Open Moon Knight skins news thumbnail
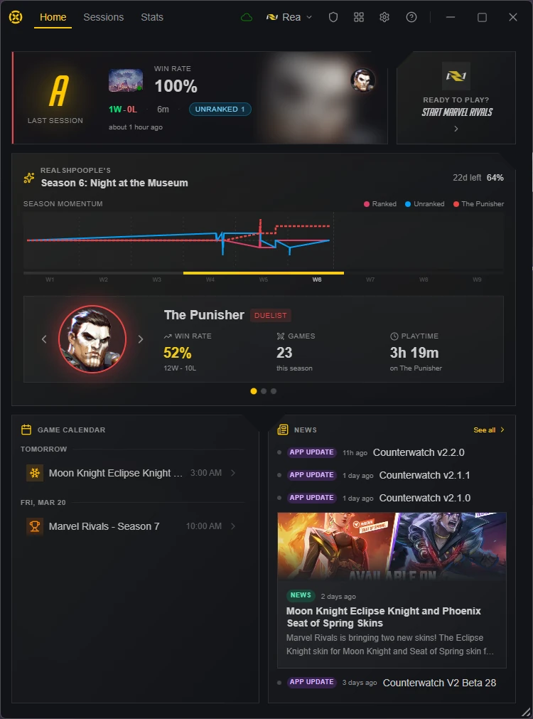533x719 pixels. coord(392,547)
